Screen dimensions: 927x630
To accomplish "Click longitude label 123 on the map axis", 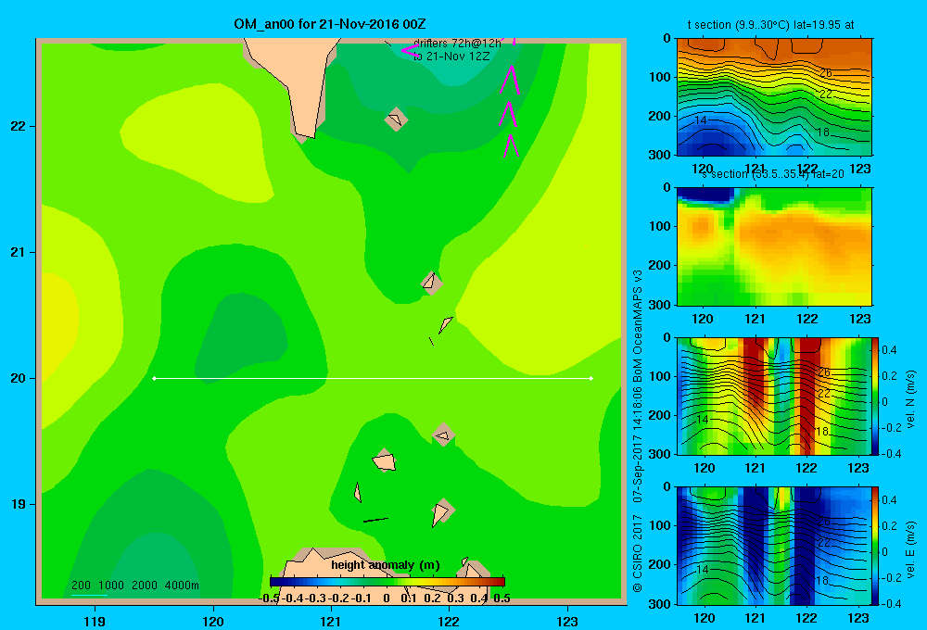I will point(567,621).
